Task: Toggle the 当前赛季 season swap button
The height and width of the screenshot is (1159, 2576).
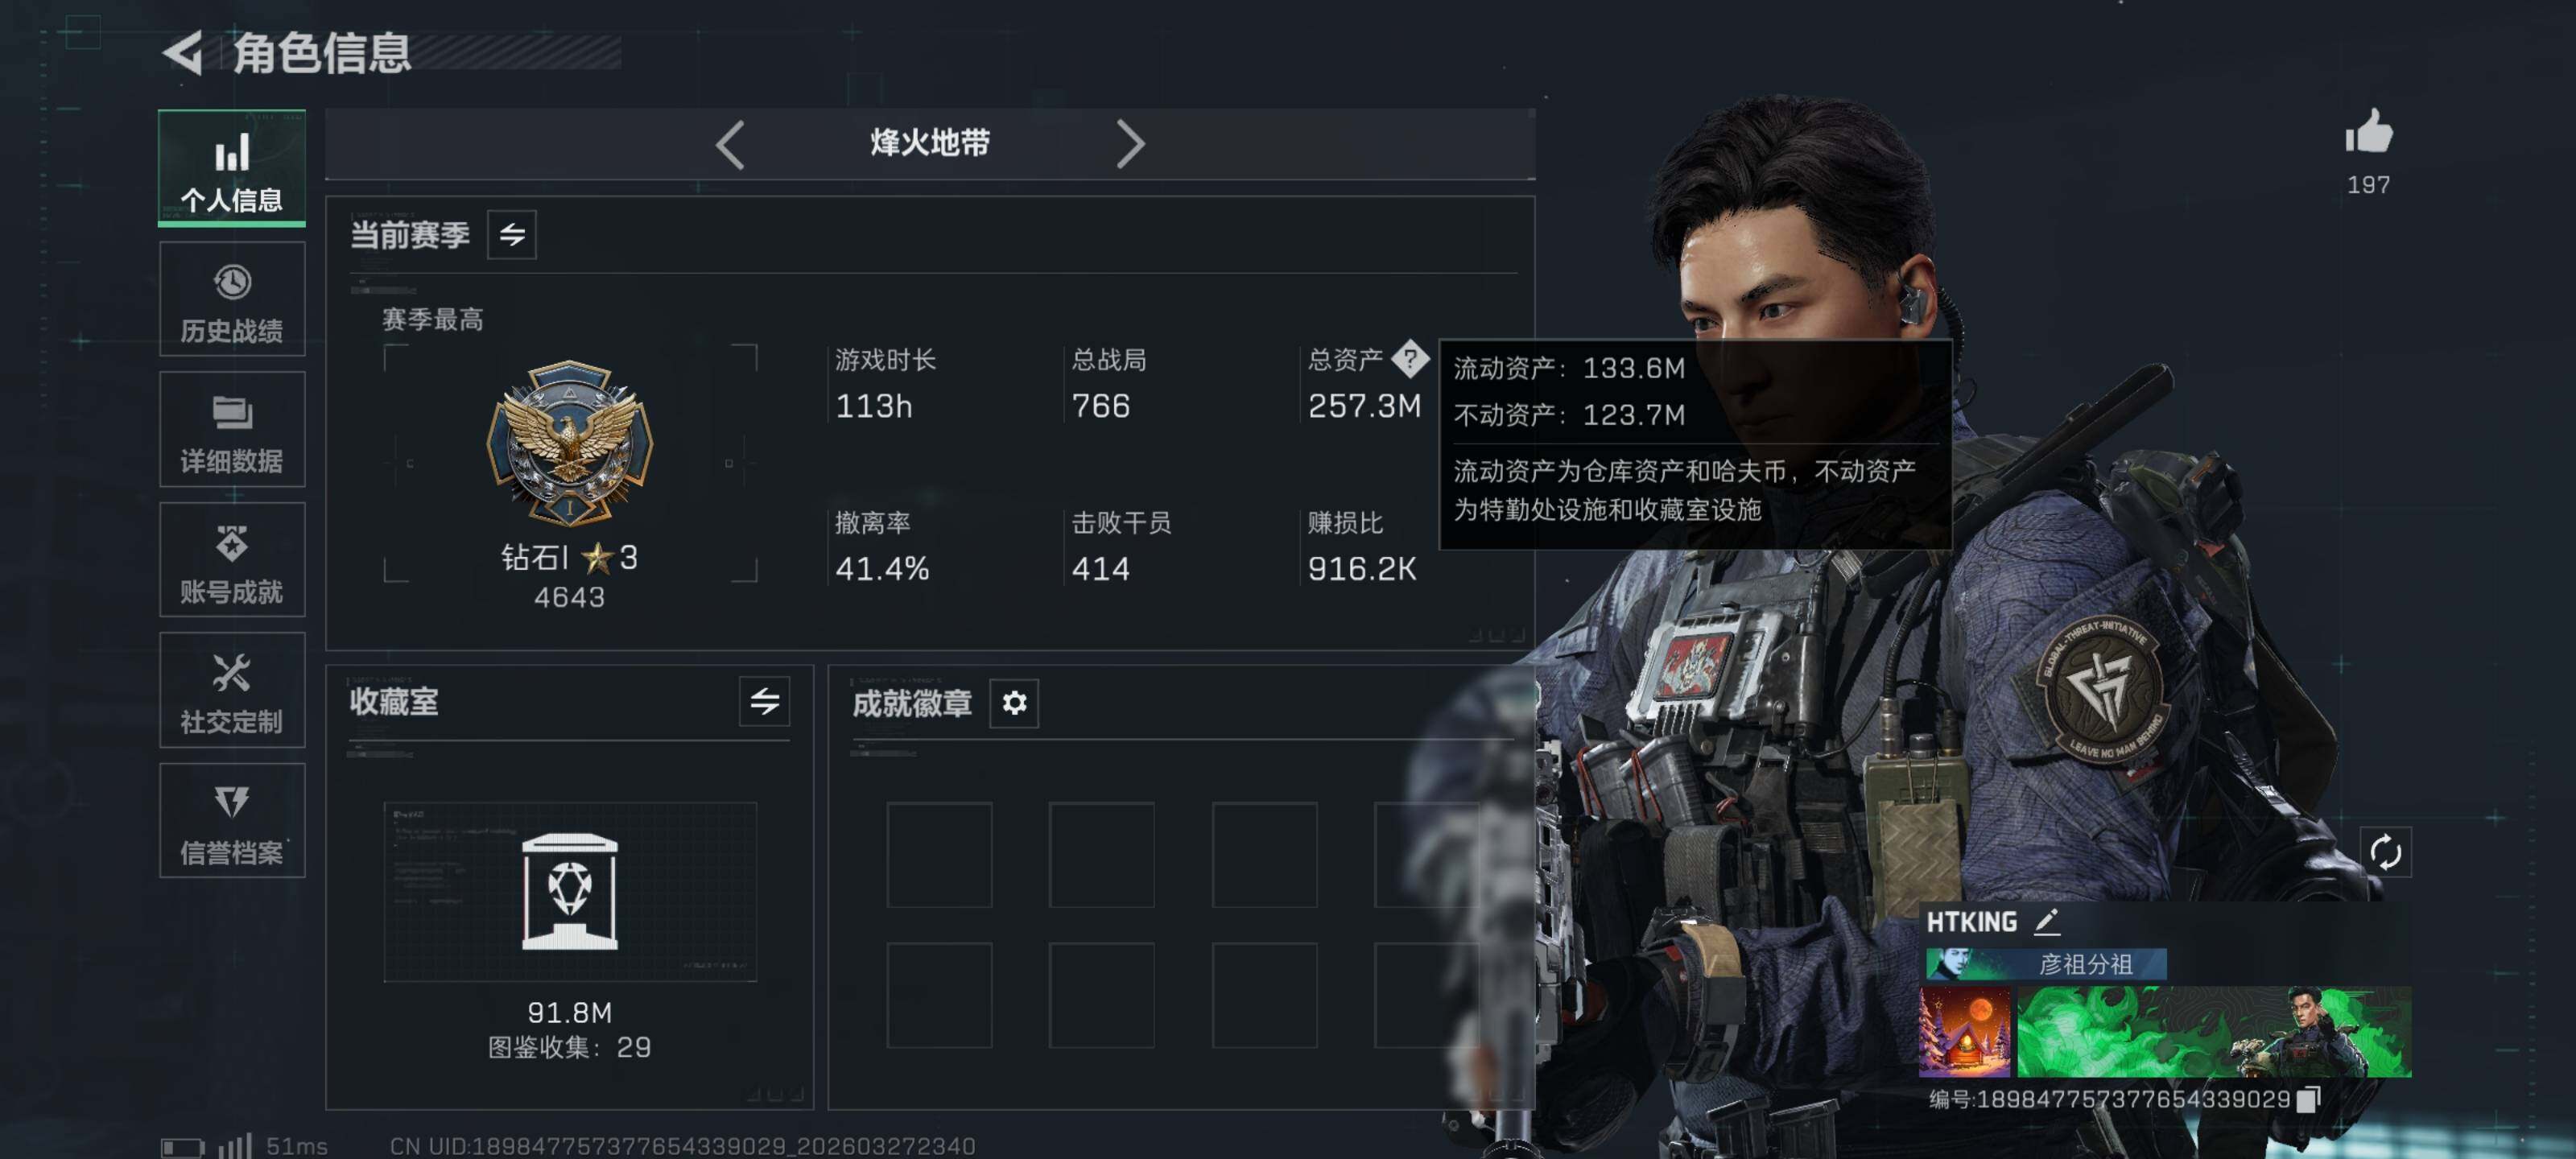Action: [x=512, y=234]
